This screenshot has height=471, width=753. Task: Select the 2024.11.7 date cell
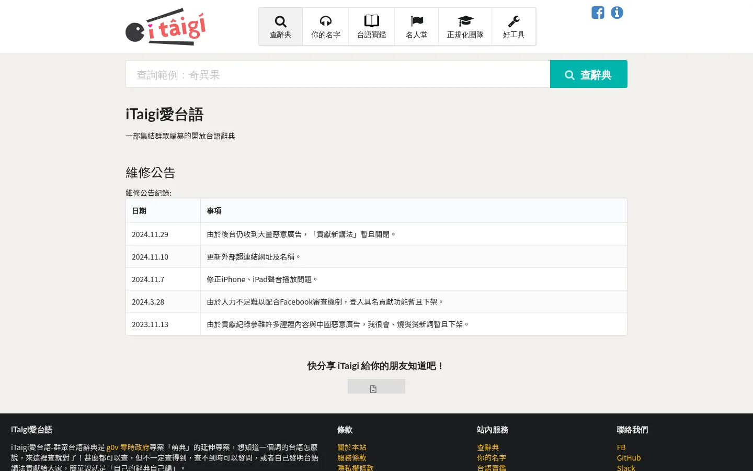click(163, 279)
